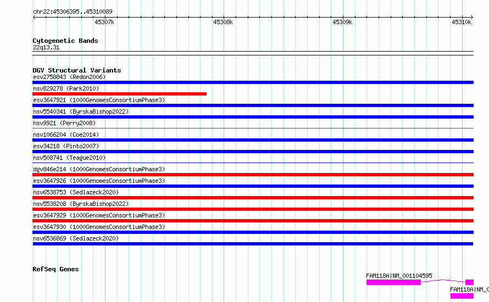Click the large magenta exon of FAM118A NM_001104595
489x302 pixels.
[x=393, y=282]
